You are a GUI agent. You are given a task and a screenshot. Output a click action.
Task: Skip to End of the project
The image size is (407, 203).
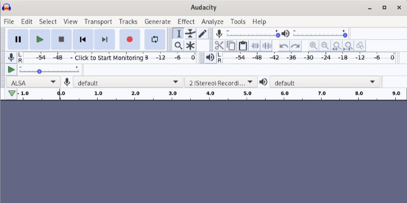105,40
